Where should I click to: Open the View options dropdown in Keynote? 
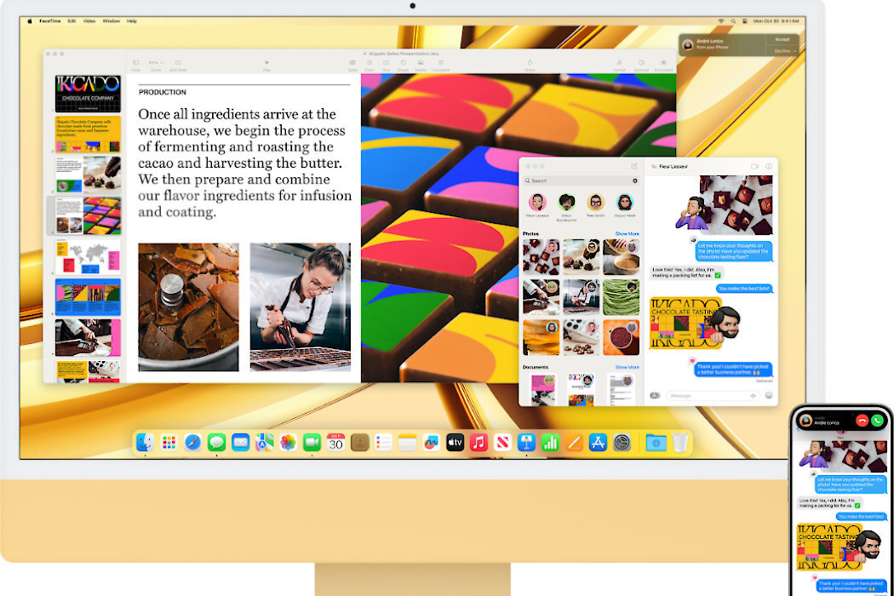135,63
